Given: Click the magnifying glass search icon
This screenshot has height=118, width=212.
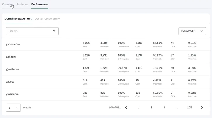Looking at the screenshot, I should tap(54, 31).
